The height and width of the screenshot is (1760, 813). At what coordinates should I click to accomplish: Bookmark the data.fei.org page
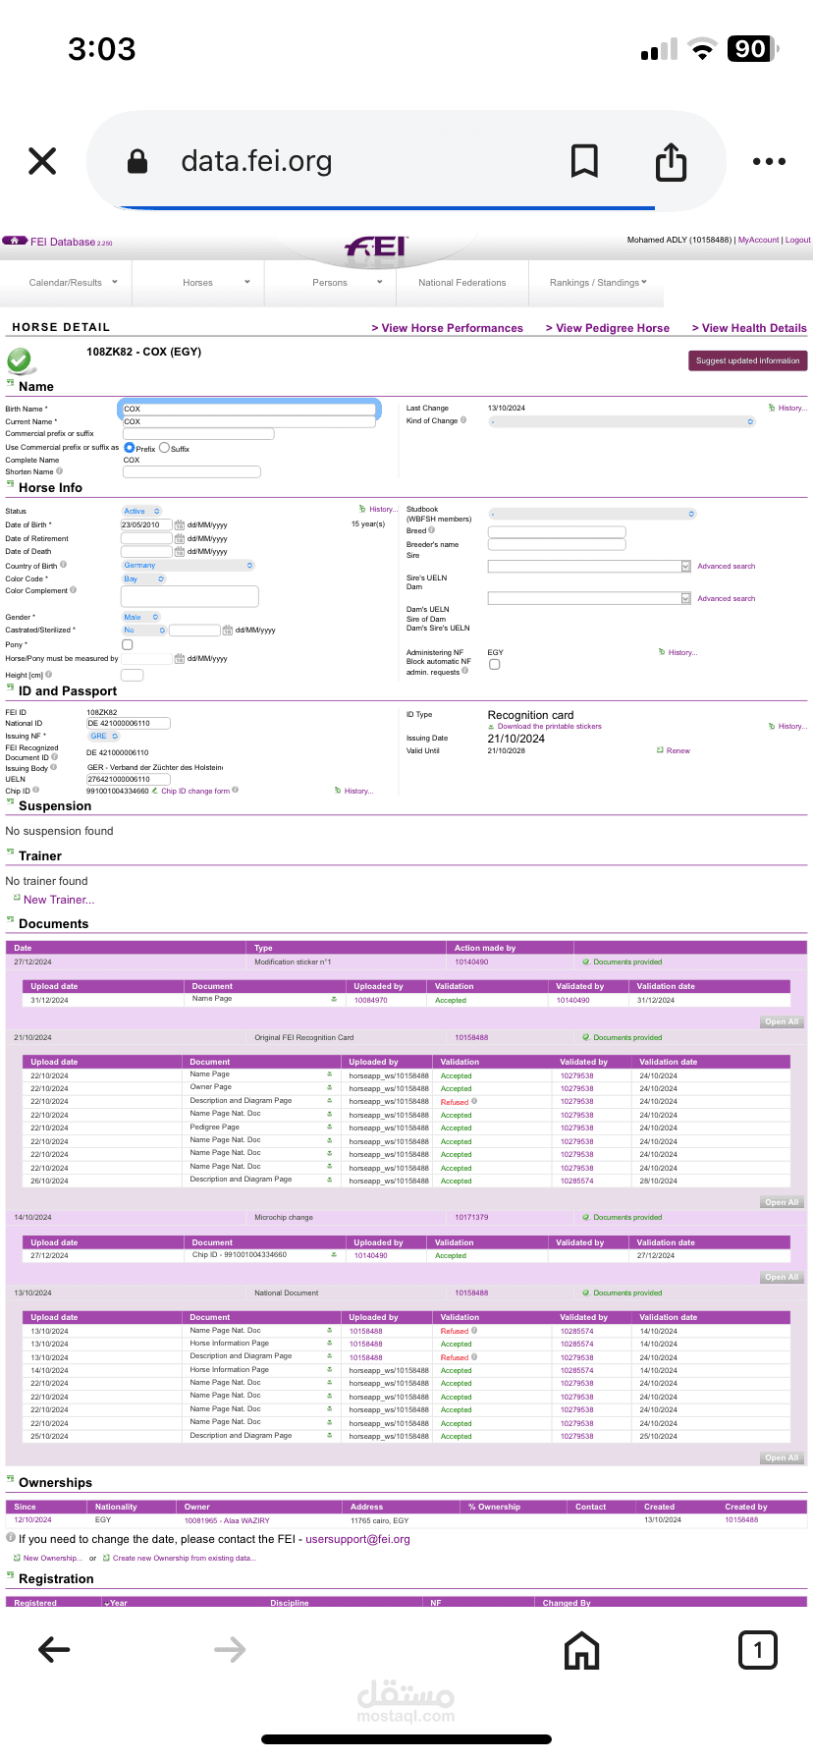tap(584, 161)
